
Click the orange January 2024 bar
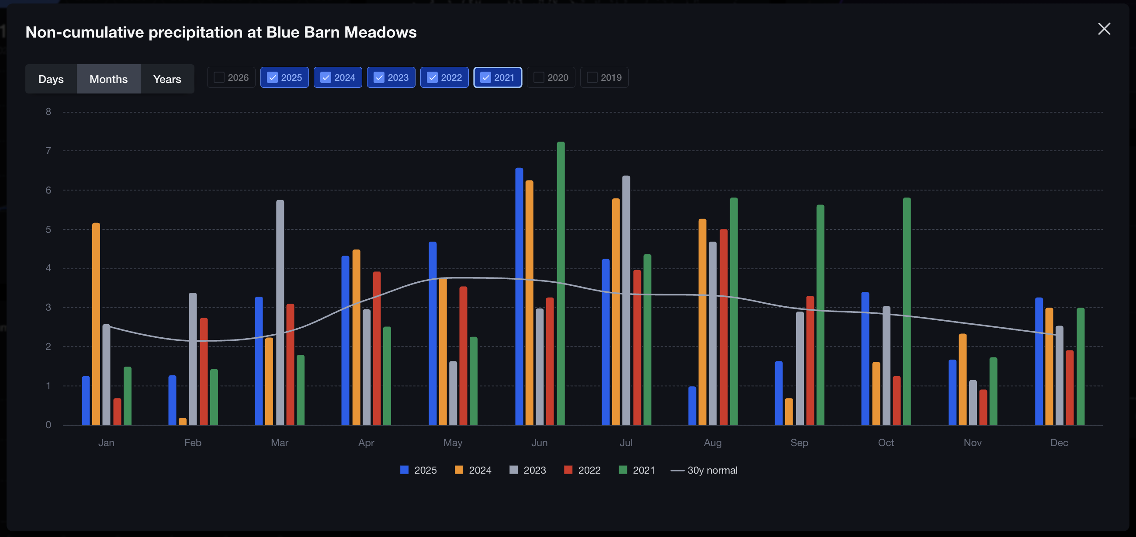[x=96, y=324]
